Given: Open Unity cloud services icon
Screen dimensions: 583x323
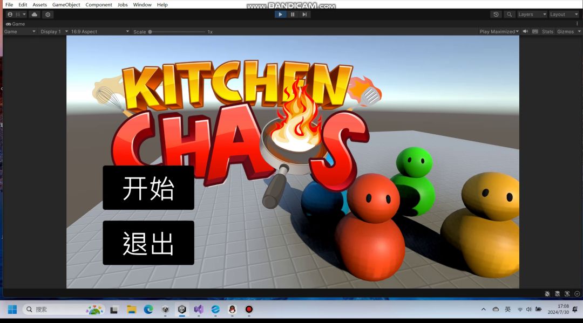Looking at the screenshot, I should (x=34, y=15).
